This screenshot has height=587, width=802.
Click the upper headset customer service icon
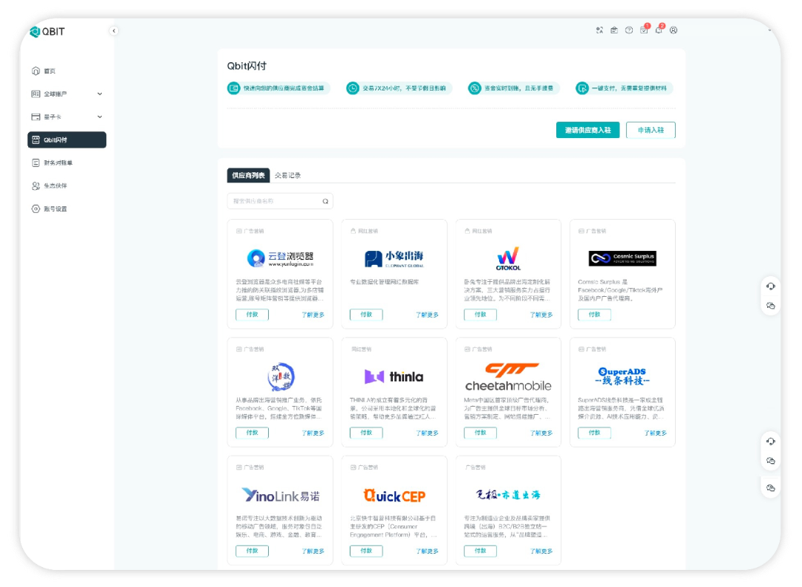pos(771,286)
